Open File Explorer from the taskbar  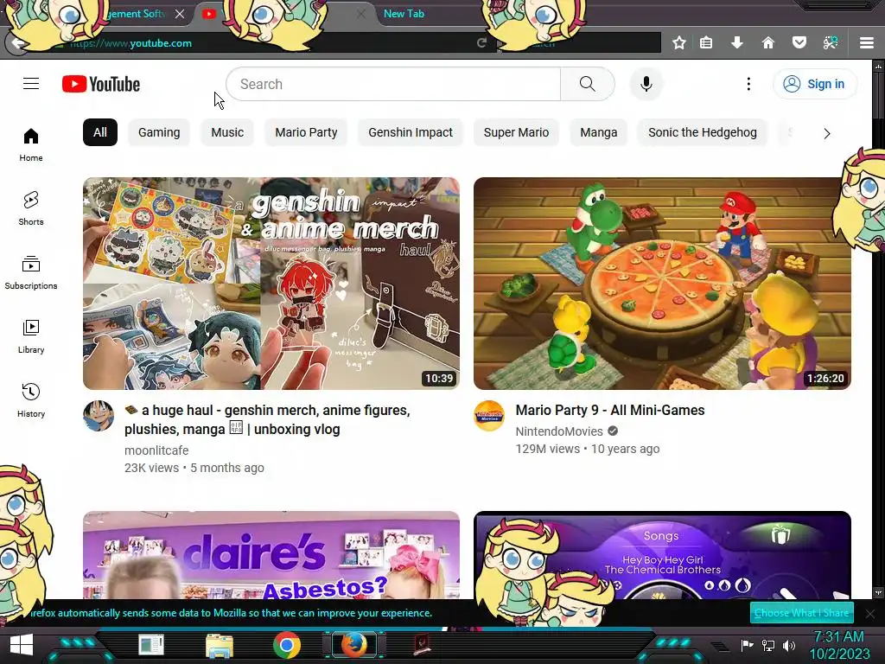[220, 646]
